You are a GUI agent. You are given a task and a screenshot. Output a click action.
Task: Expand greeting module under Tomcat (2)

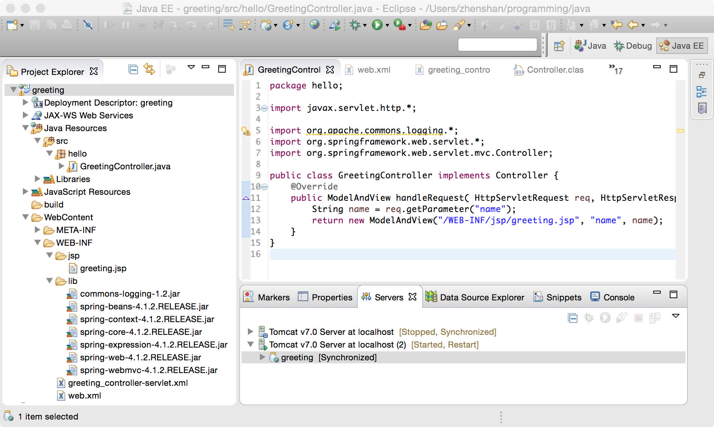[262, 357]
